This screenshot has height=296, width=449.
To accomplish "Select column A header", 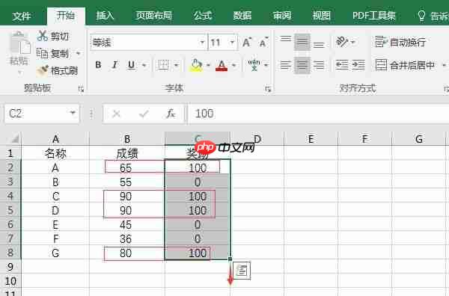I will [55, 139].
